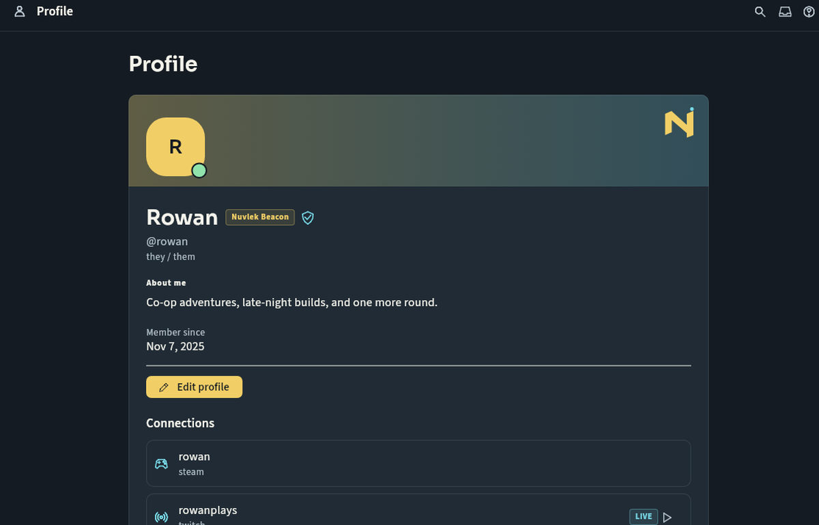
Task: Click the @rowan handle
Action: [167, 241]
